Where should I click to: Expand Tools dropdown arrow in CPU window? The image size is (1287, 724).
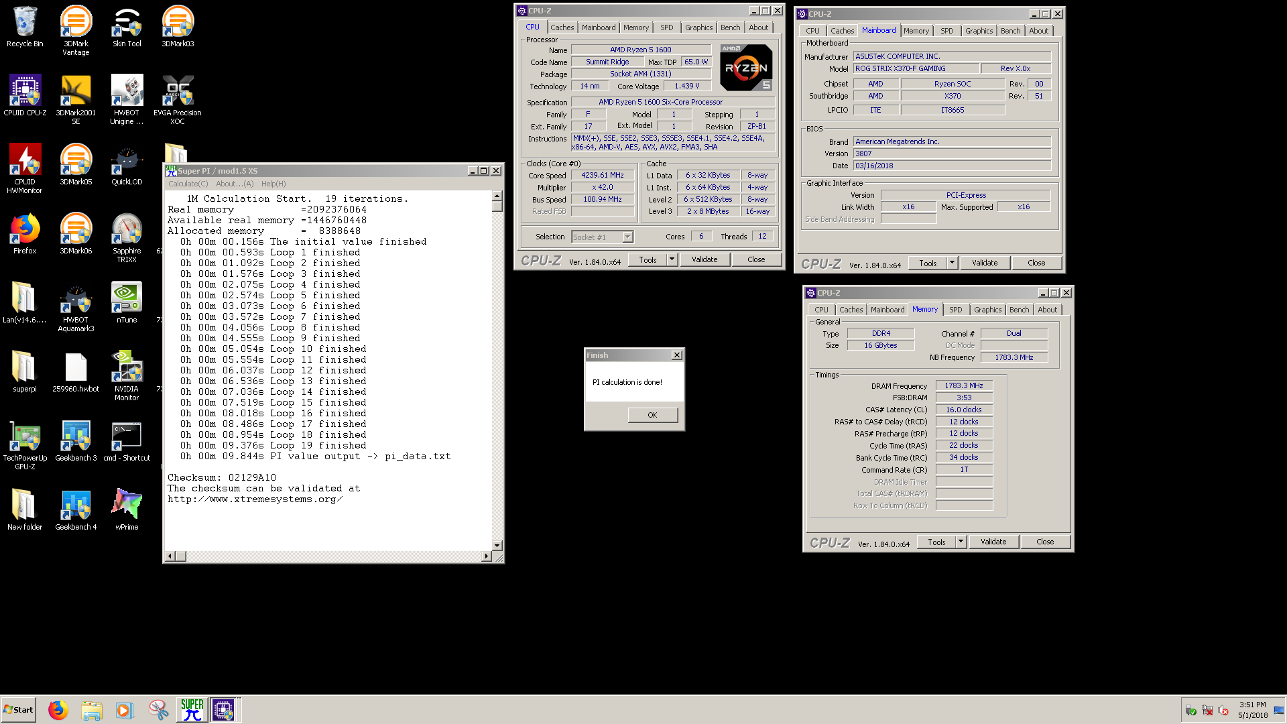tap(672, 259)
